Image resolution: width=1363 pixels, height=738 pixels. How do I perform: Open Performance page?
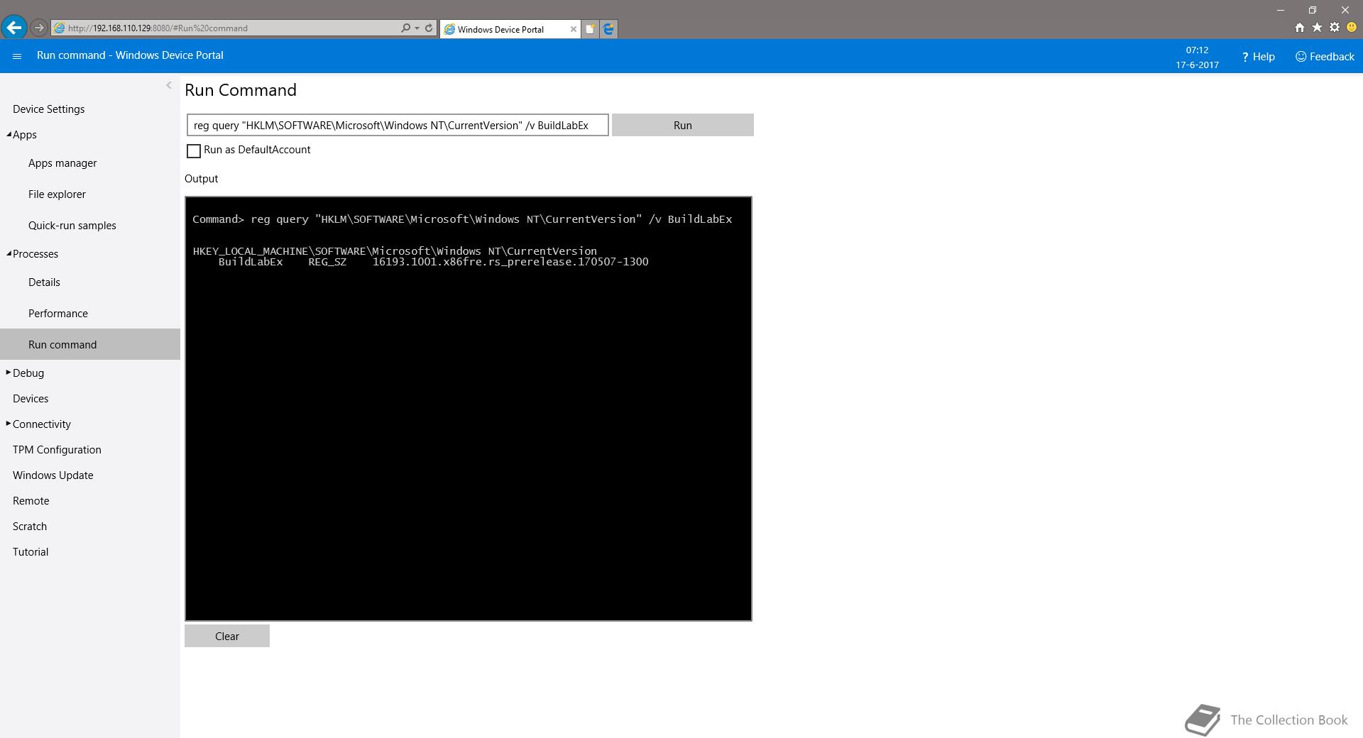coord(58,314)
